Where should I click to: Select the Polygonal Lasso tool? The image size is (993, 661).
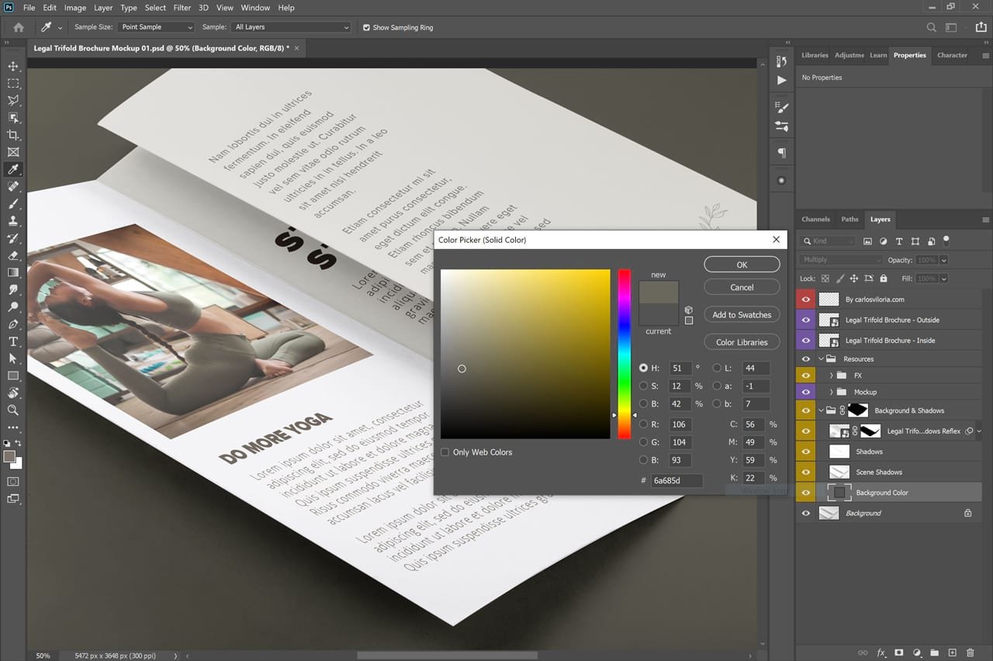[x=13, y=100]
